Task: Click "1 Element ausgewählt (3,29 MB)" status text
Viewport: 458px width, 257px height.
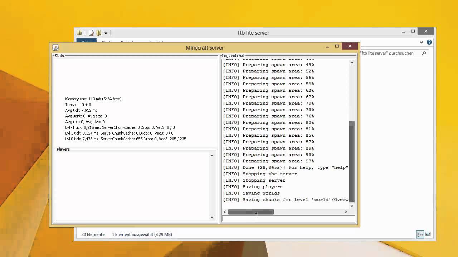Action: click(142, 235)
